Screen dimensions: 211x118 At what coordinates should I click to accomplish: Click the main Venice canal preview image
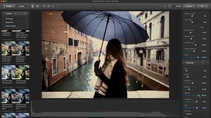click(x=105, y=55)
